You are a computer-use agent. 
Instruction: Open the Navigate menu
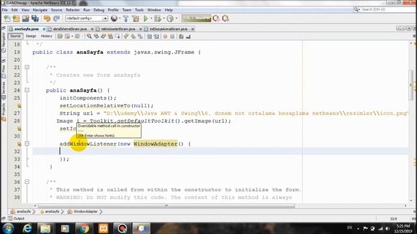40,10
